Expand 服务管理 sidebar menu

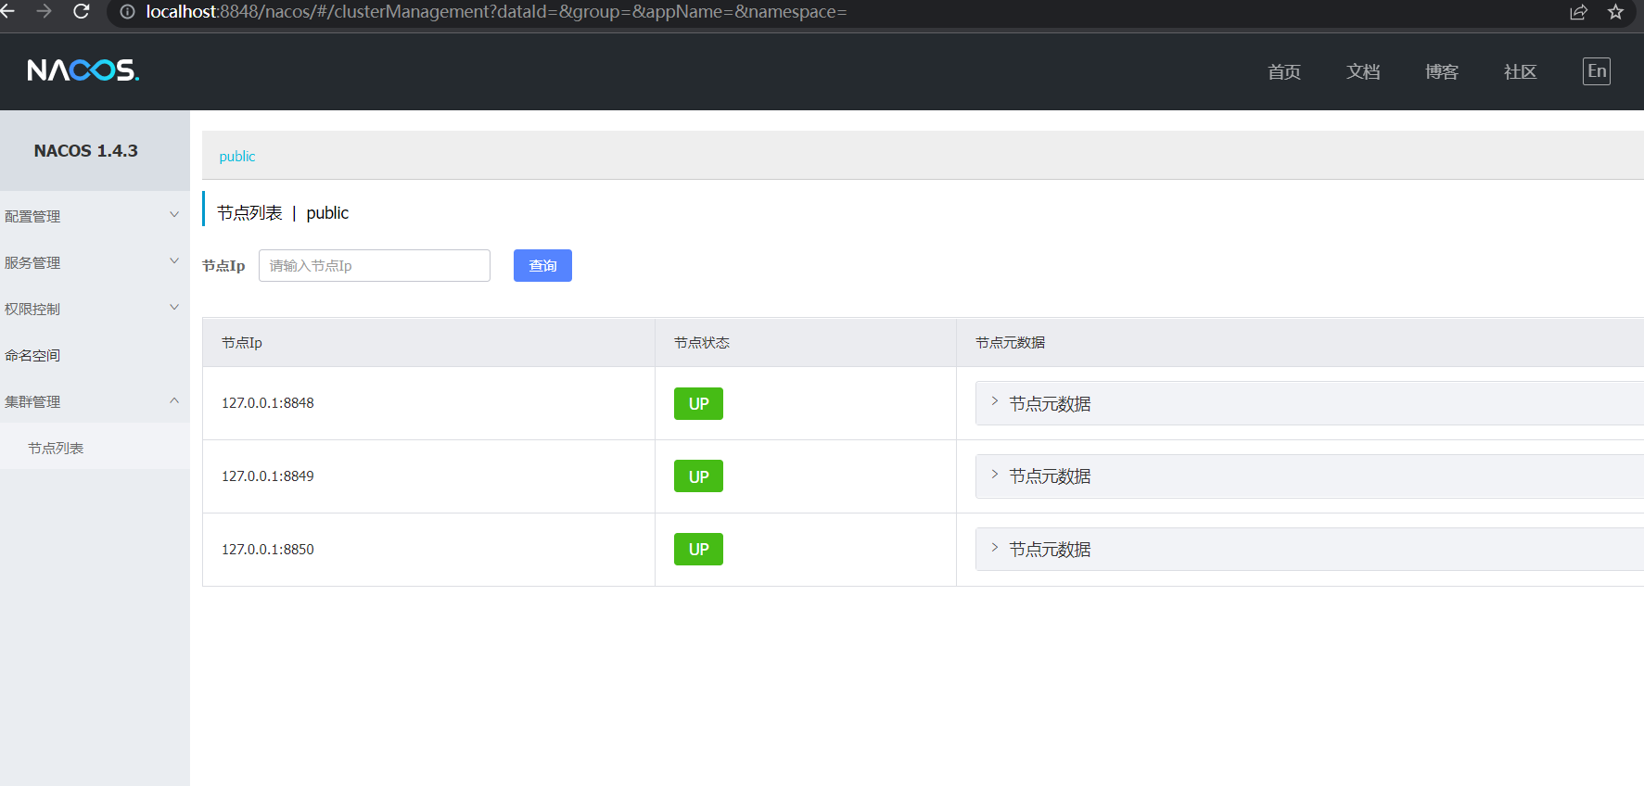pos(95,262)
